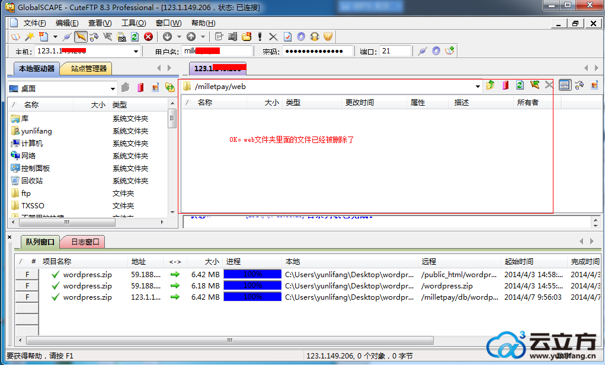Image resolution: width=605 pixels, height=365 pixels.
Task: Open the 文件(F) menu
Action: [x=34, y=23]
